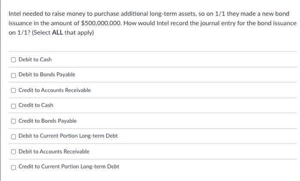Click the "Debit to Bonds Payable" label text
Image resolution: width=300 pixels, height=181 pixels.
tap(47, 74)
